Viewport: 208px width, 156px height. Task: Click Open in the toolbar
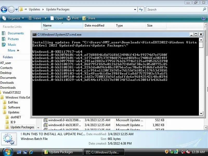pos(57,18)
